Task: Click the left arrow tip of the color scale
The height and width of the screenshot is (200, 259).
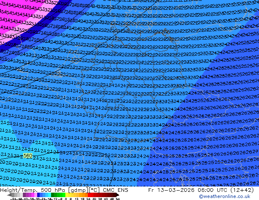Action: point(9,195)
